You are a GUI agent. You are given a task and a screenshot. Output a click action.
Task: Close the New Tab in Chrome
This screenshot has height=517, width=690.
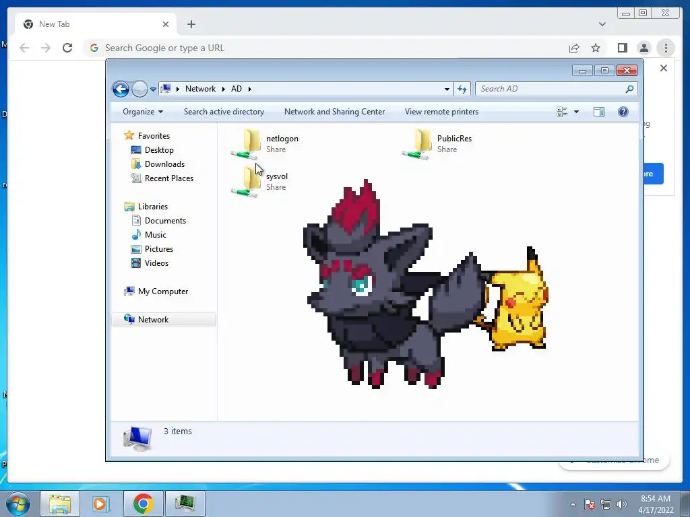166,24
